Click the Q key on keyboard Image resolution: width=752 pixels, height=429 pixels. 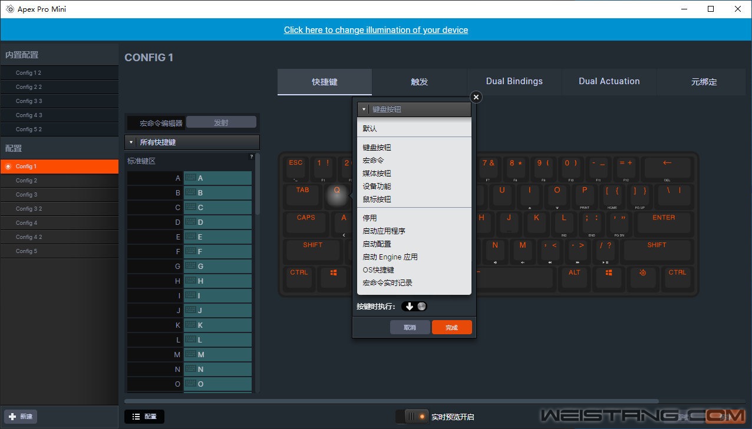pyautogui.click(x=337, y=195)
